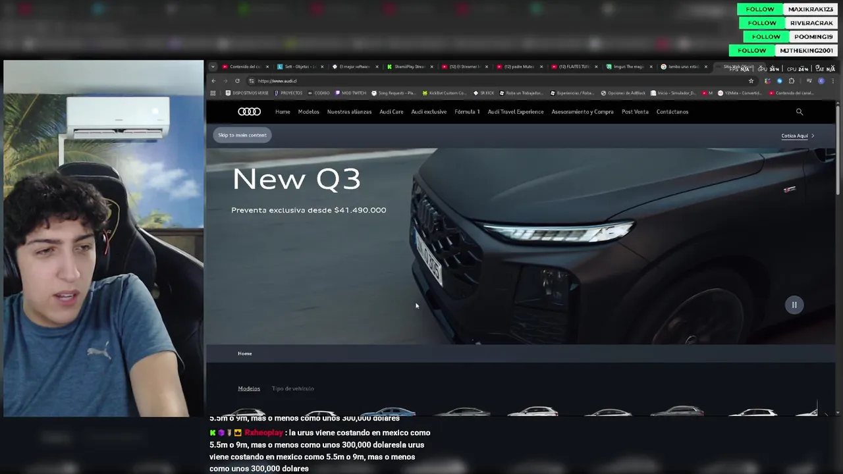This screenshot has width=843, height=474.
Task: Open the 'Audi Travel Experience' menu
Action: click(x=516, y=112)
